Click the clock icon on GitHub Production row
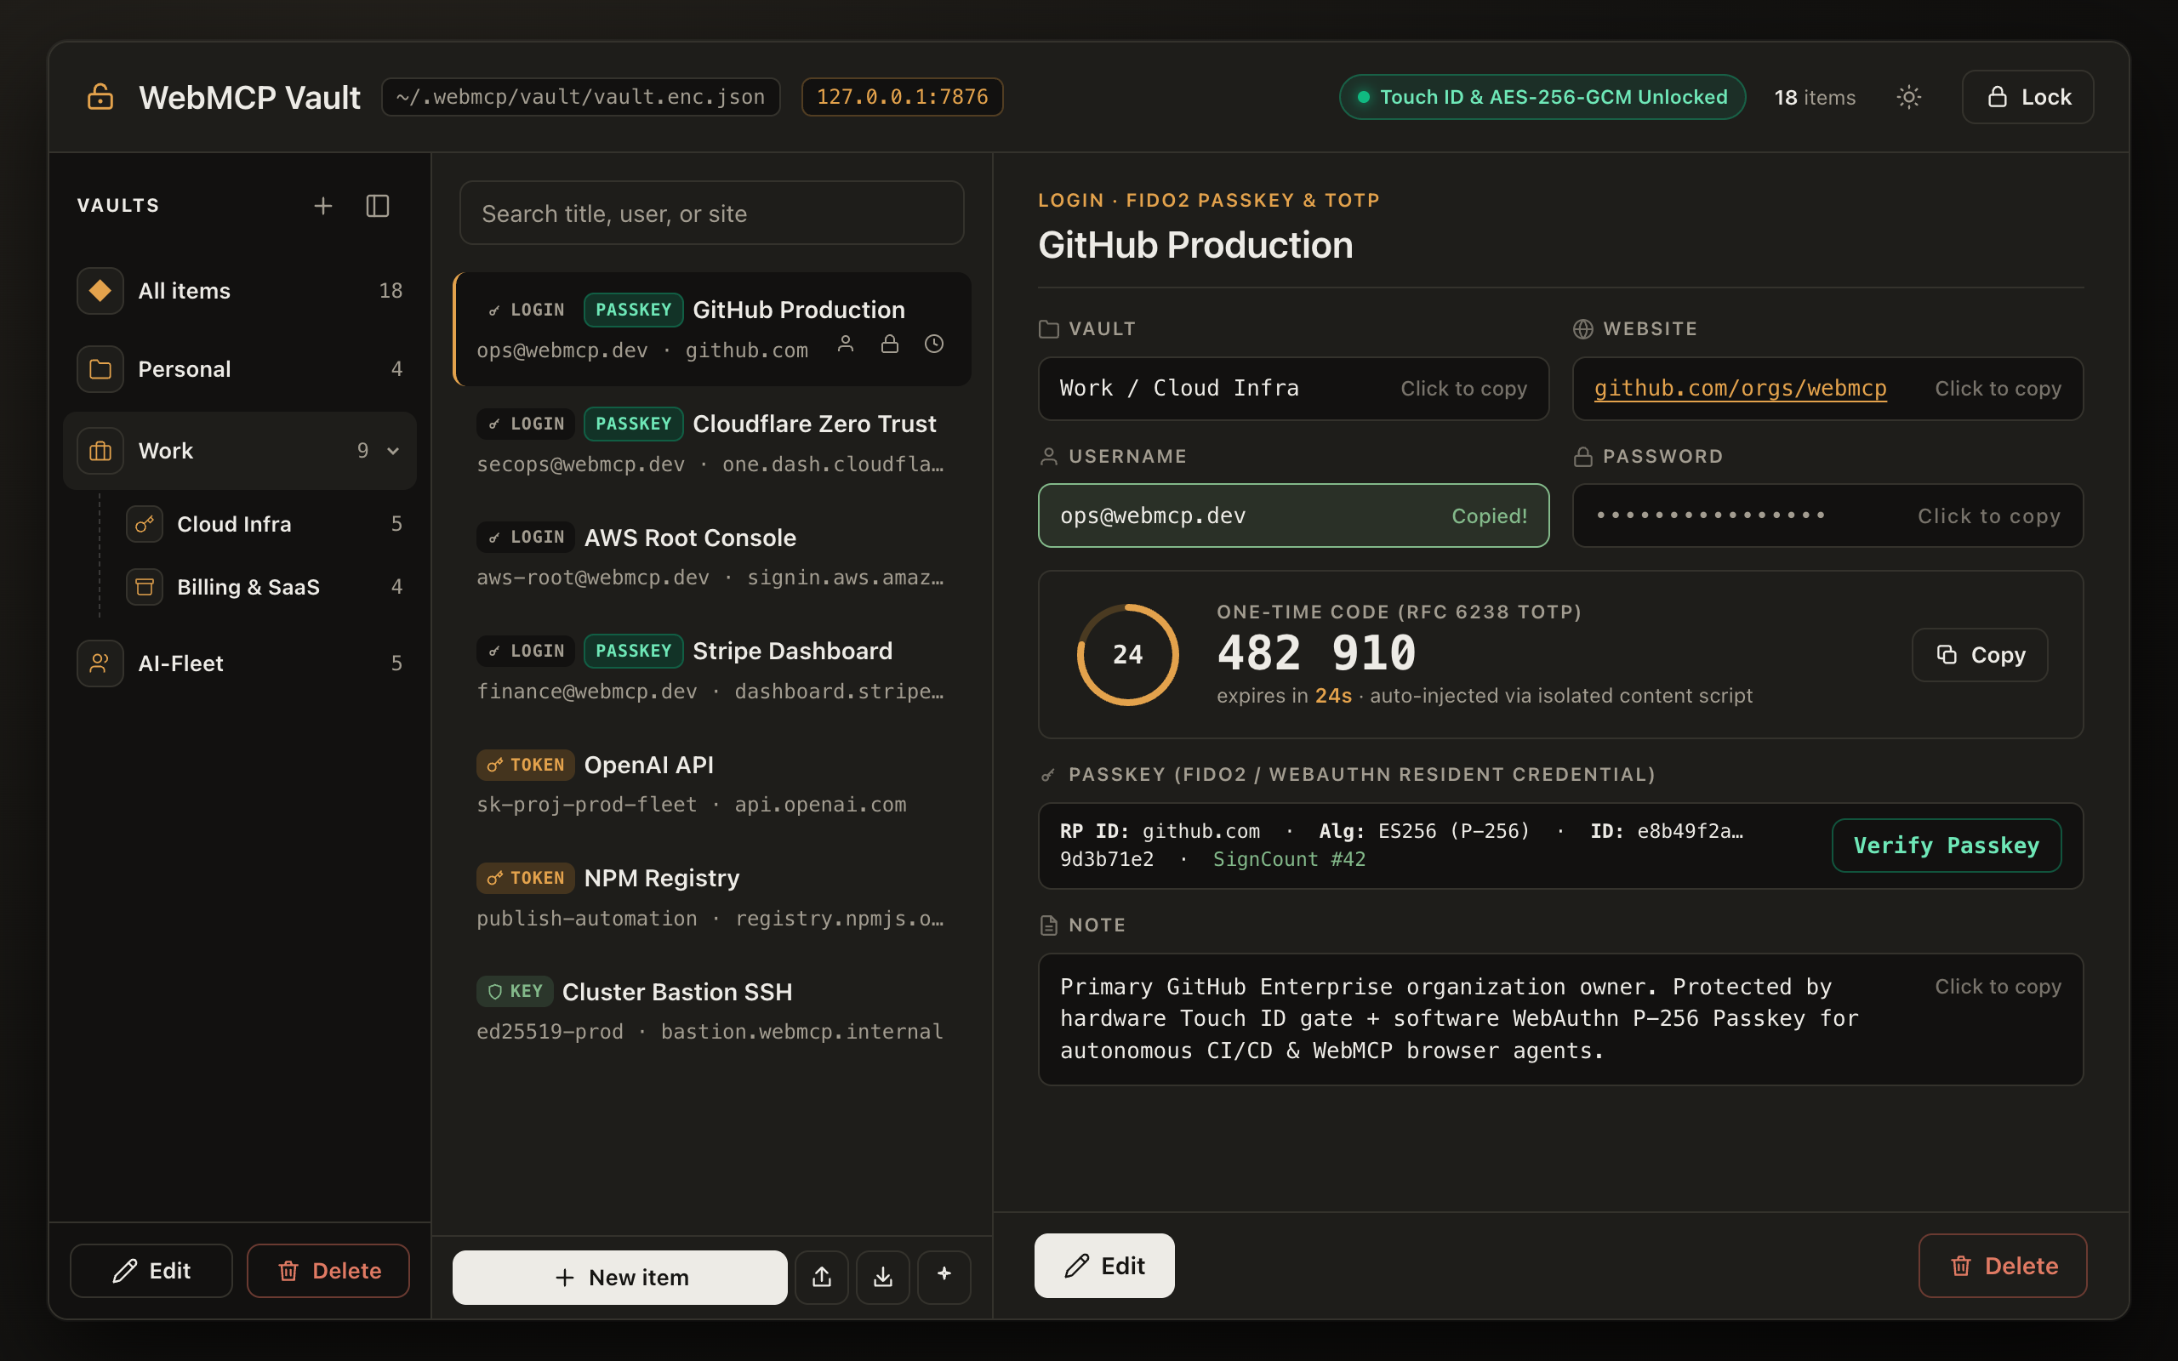Image resolution: width=2178 pixels, height=1361 pixels. coord(934,344)
